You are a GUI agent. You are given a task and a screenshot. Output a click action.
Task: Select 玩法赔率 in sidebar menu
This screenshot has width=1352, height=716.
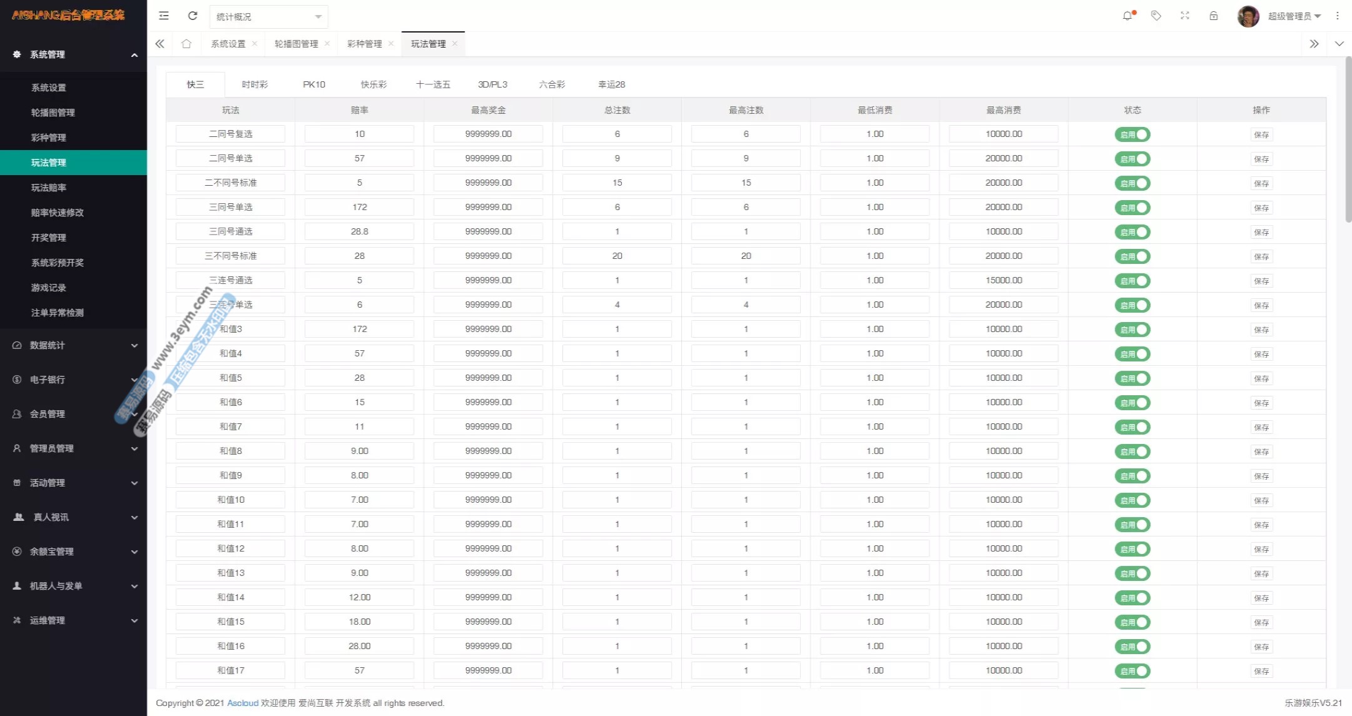point(49,188)
